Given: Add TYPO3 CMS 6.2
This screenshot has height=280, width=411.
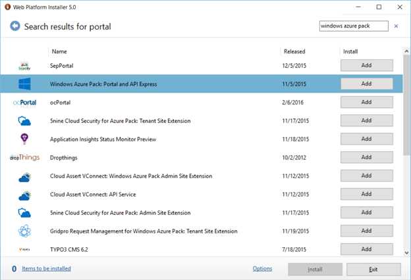Looking at the screenshot, I should 367,249.
